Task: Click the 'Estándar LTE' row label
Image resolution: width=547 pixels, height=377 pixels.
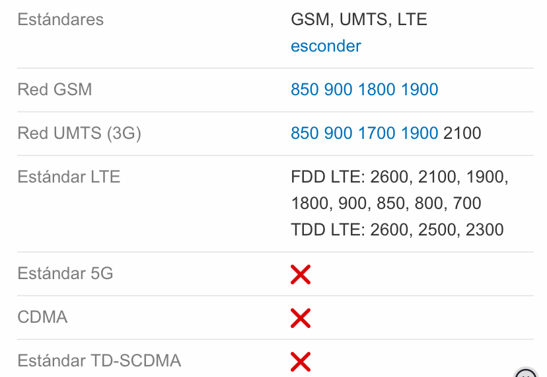Action: 69,177
